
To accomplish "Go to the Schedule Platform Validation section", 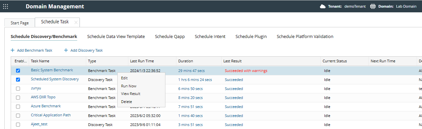I will pyautogui.click(x=305, y=37).
